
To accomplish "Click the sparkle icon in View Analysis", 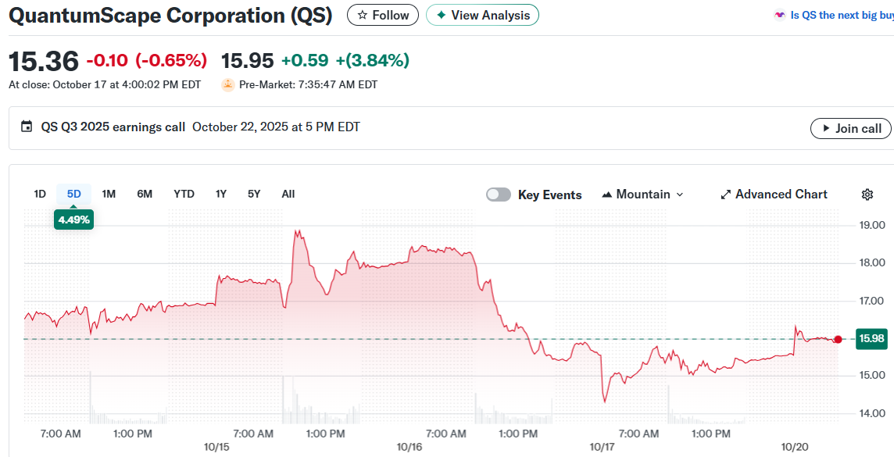I will (442, 15).
